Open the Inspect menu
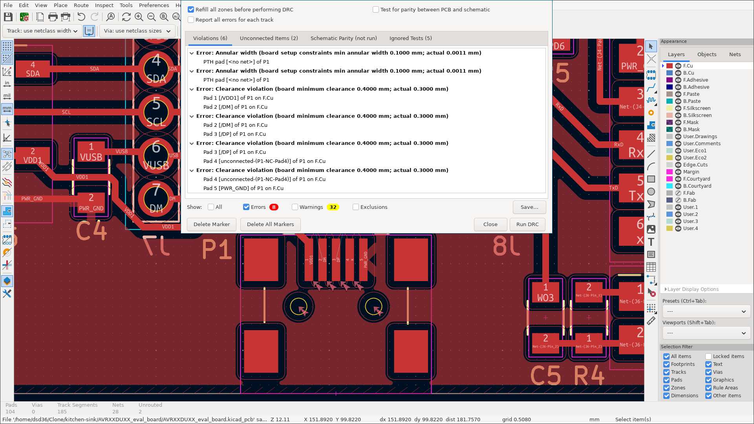 [104, 5]
